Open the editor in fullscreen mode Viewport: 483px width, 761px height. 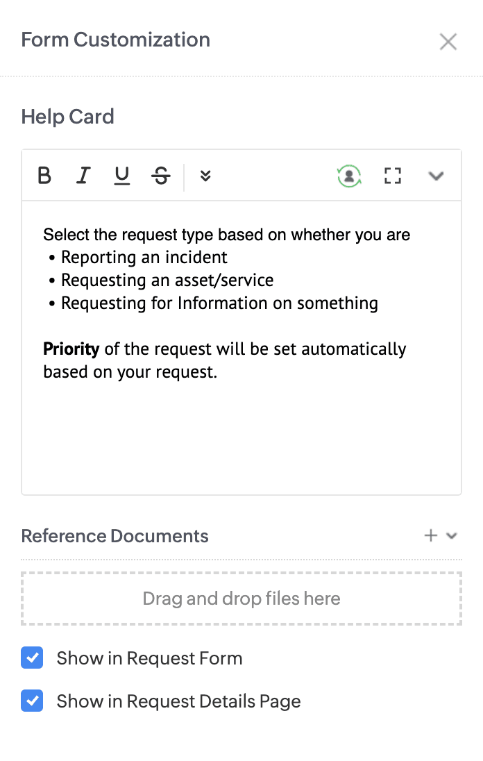pyautogui.click(x=392, y=176)
